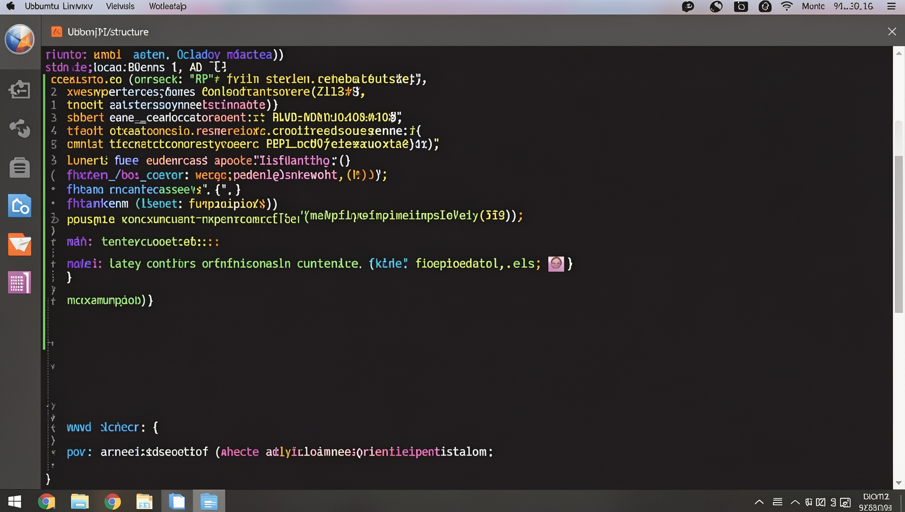Click the 'wuvd ıchecr: {' line
This screenshot has width=905, height=512.
113,427
